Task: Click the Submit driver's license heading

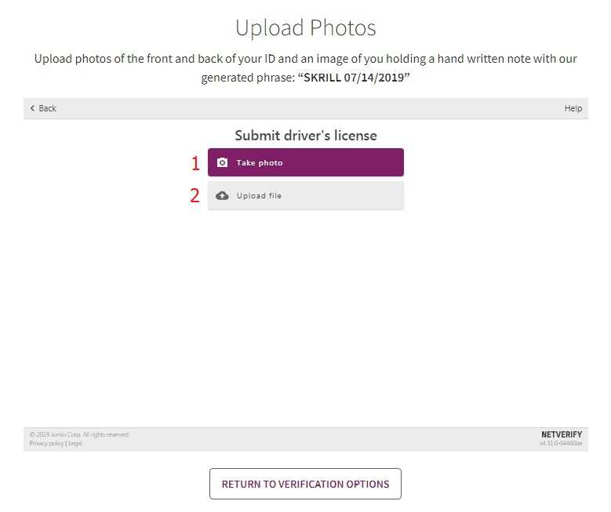Action: point(305,136)
